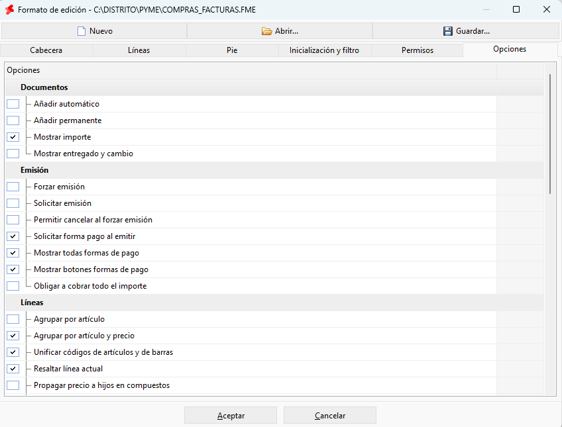
Task: Click the Nuevo blank page icon
Action: tap(82, 31)
